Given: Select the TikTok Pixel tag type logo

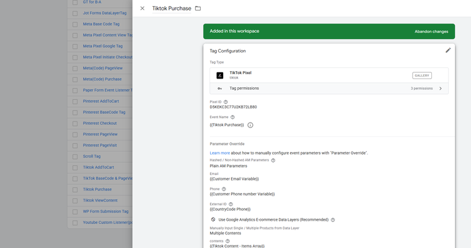Looking at the screenshot, I should coord(220,75).
